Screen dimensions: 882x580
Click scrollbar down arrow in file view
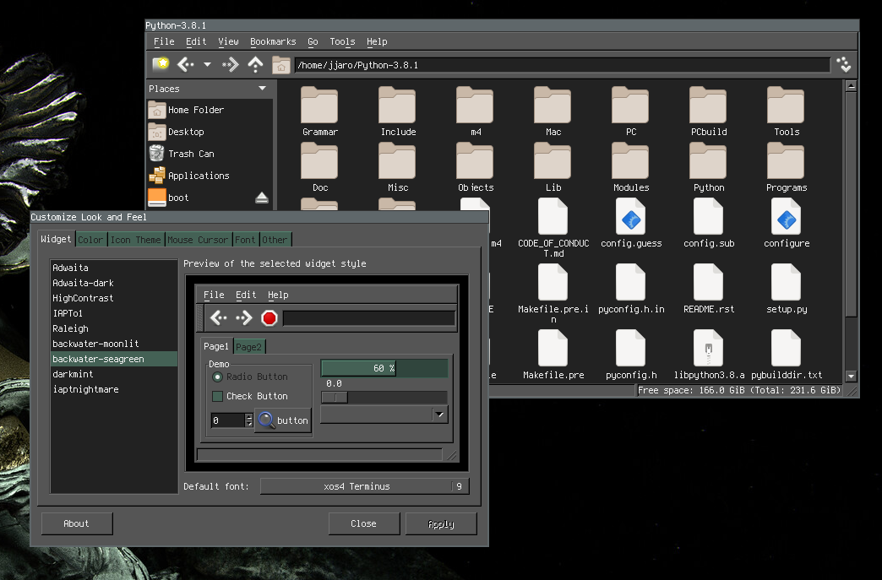coord(851,376)
